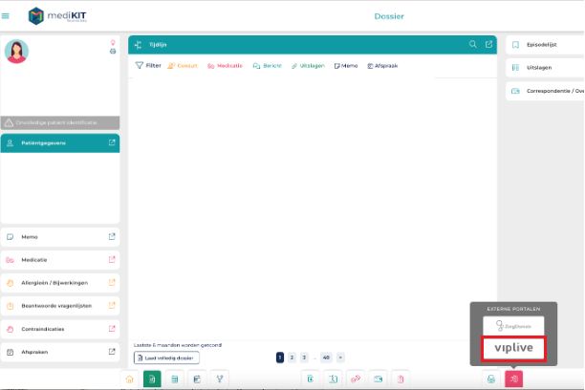Viewport: 585px width, 390px height.
Task: Open Beantwoorde vragenlijsten
Action: coord(60,306)
